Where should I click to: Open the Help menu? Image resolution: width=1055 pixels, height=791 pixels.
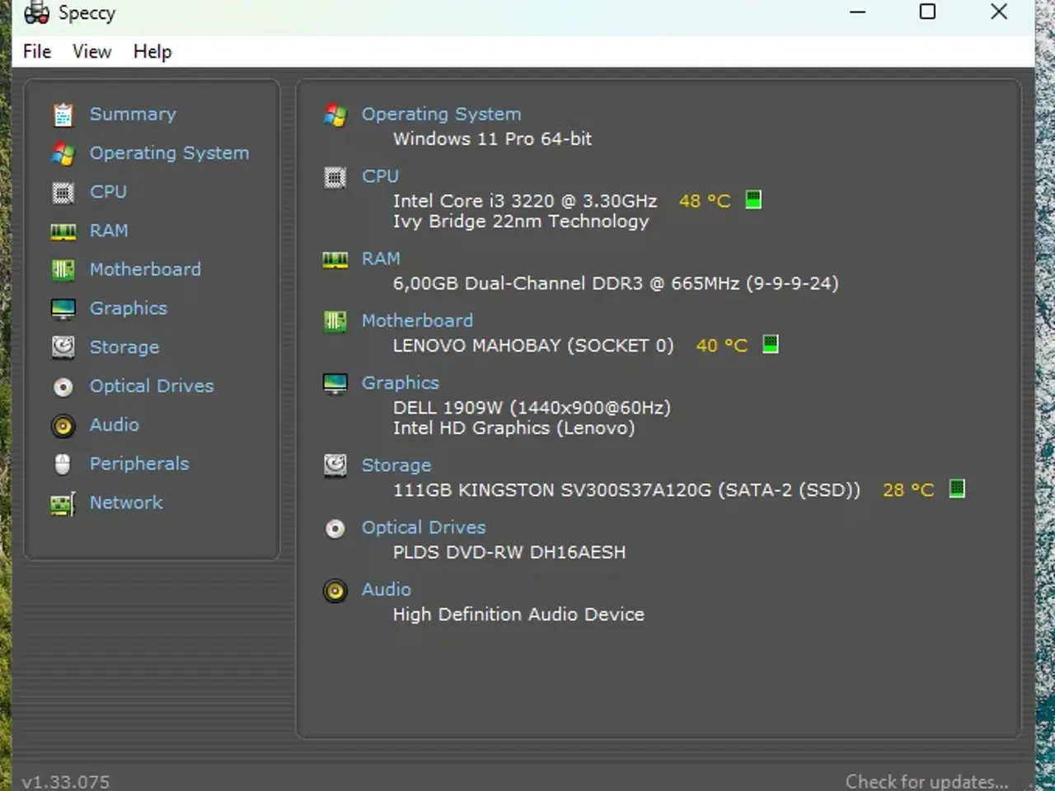152,51
